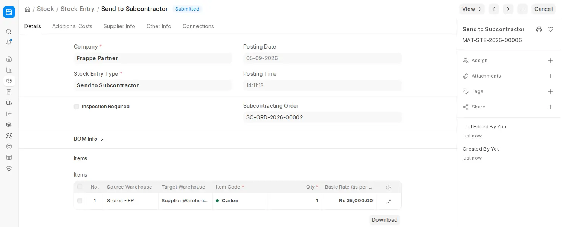Switch to the Supplier Info tab
565x227 pixels.
[119, 26]
